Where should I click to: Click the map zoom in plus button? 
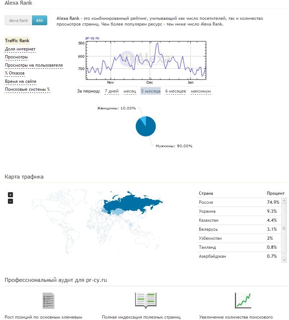[10, 195]
